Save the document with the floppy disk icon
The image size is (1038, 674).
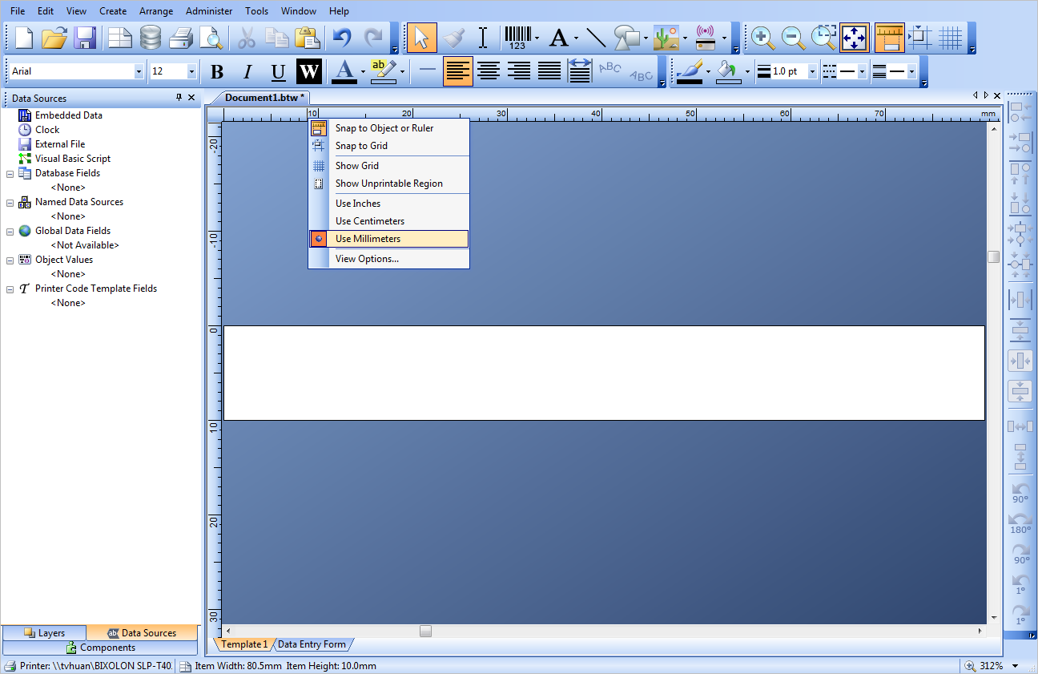[85, 38]
